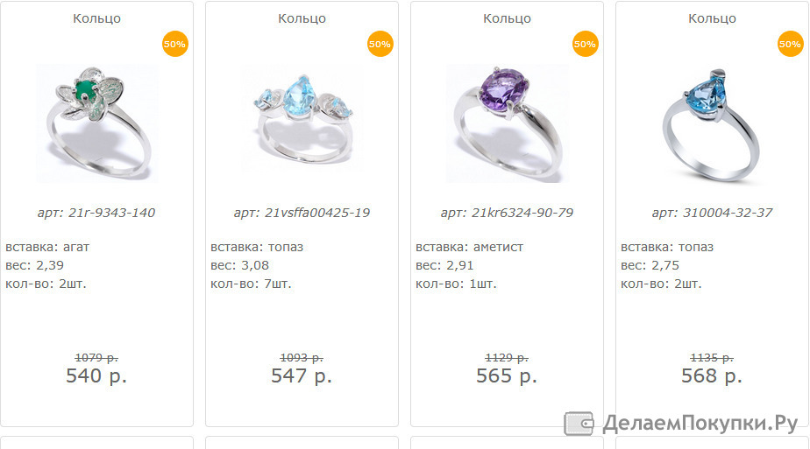Click the ДелаемПокупки.Ру wallet logo icon
Viewport: 810px width, 449px height.
[579, 424]
